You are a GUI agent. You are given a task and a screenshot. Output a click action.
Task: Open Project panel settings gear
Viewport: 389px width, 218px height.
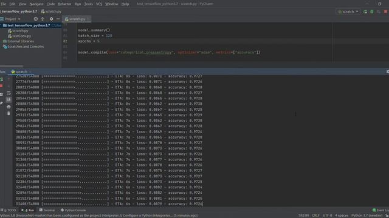(x=51, y=19)
